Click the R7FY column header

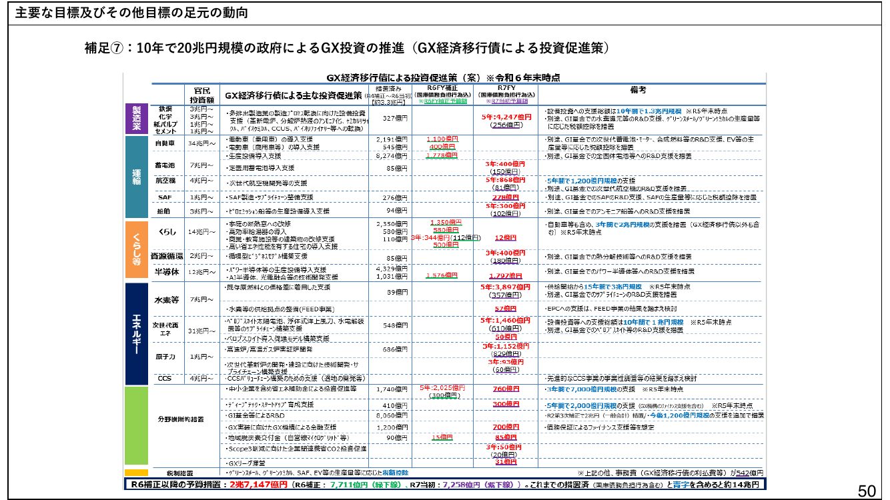(506, 87)
